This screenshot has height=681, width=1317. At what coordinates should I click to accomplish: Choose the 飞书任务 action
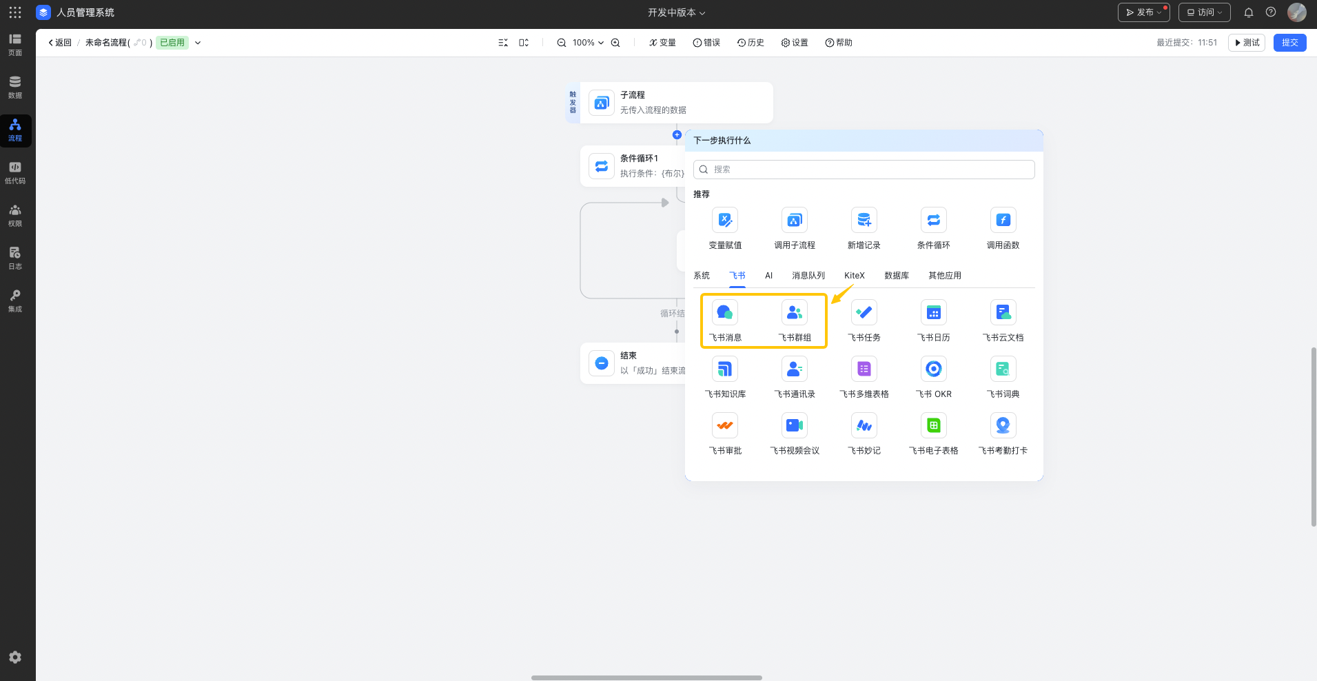point(864,321)
